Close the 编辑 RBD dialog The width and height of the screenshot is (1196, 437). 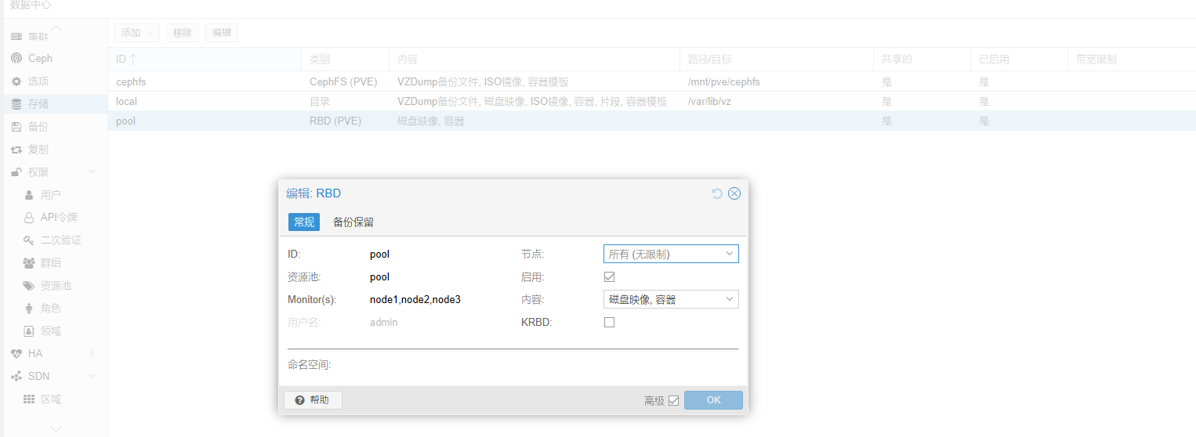pyautogui.click(x=734, y=193)
